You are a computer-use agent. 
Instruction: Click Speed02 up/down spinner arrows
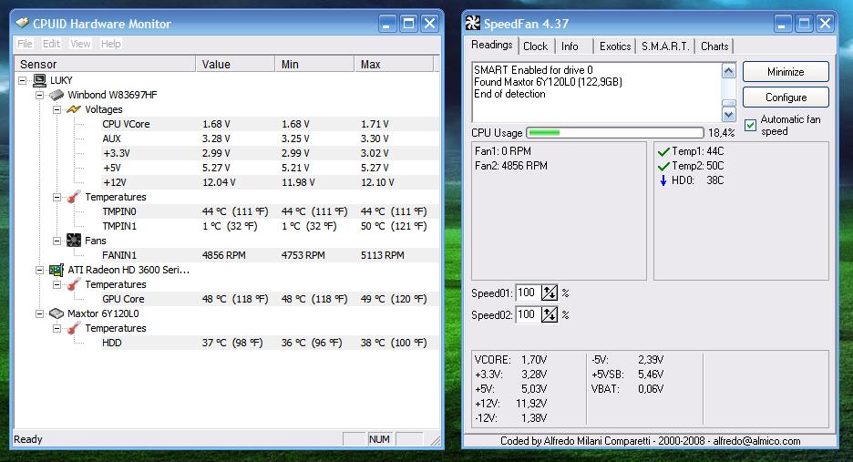point(550,314)
